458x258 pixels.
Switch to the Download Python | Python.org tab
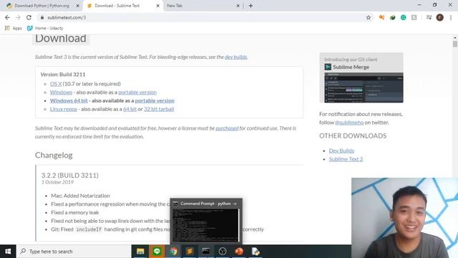[x=42, y=6]
